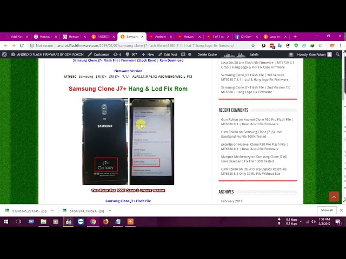
Task: Open Itel A15 Frp Bypass Reset File comment link
Action: click(x=254, y=172)
